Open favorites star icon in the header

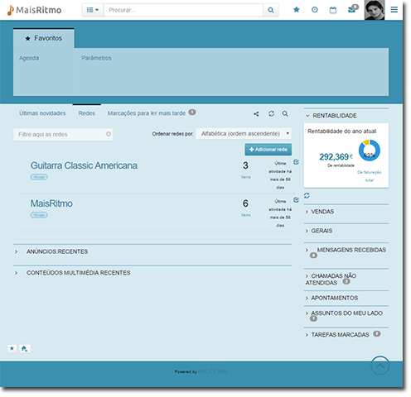[x=297, y=10]
